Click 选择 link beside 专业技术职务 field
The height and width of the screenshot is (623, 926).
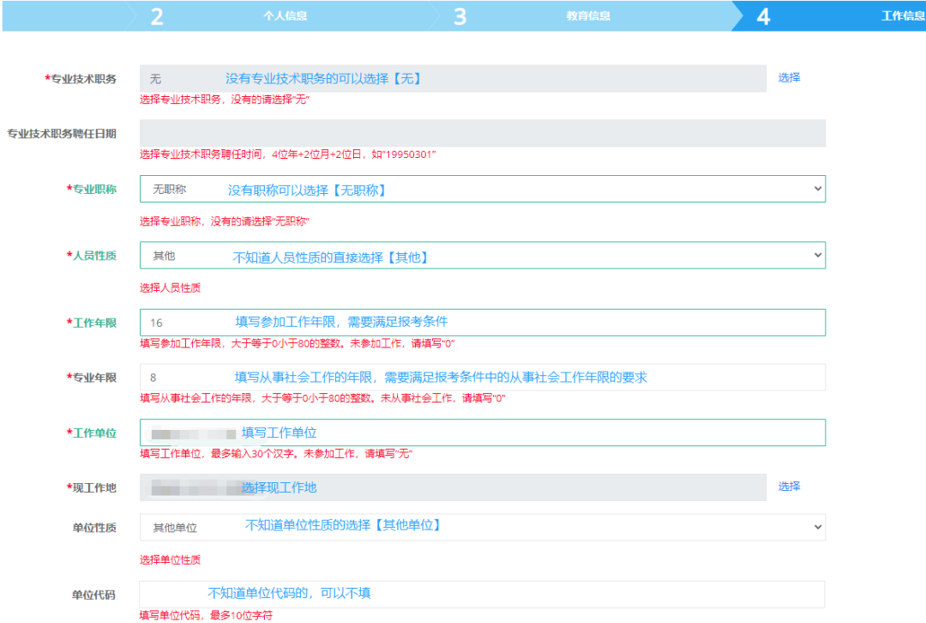point(789,77)
